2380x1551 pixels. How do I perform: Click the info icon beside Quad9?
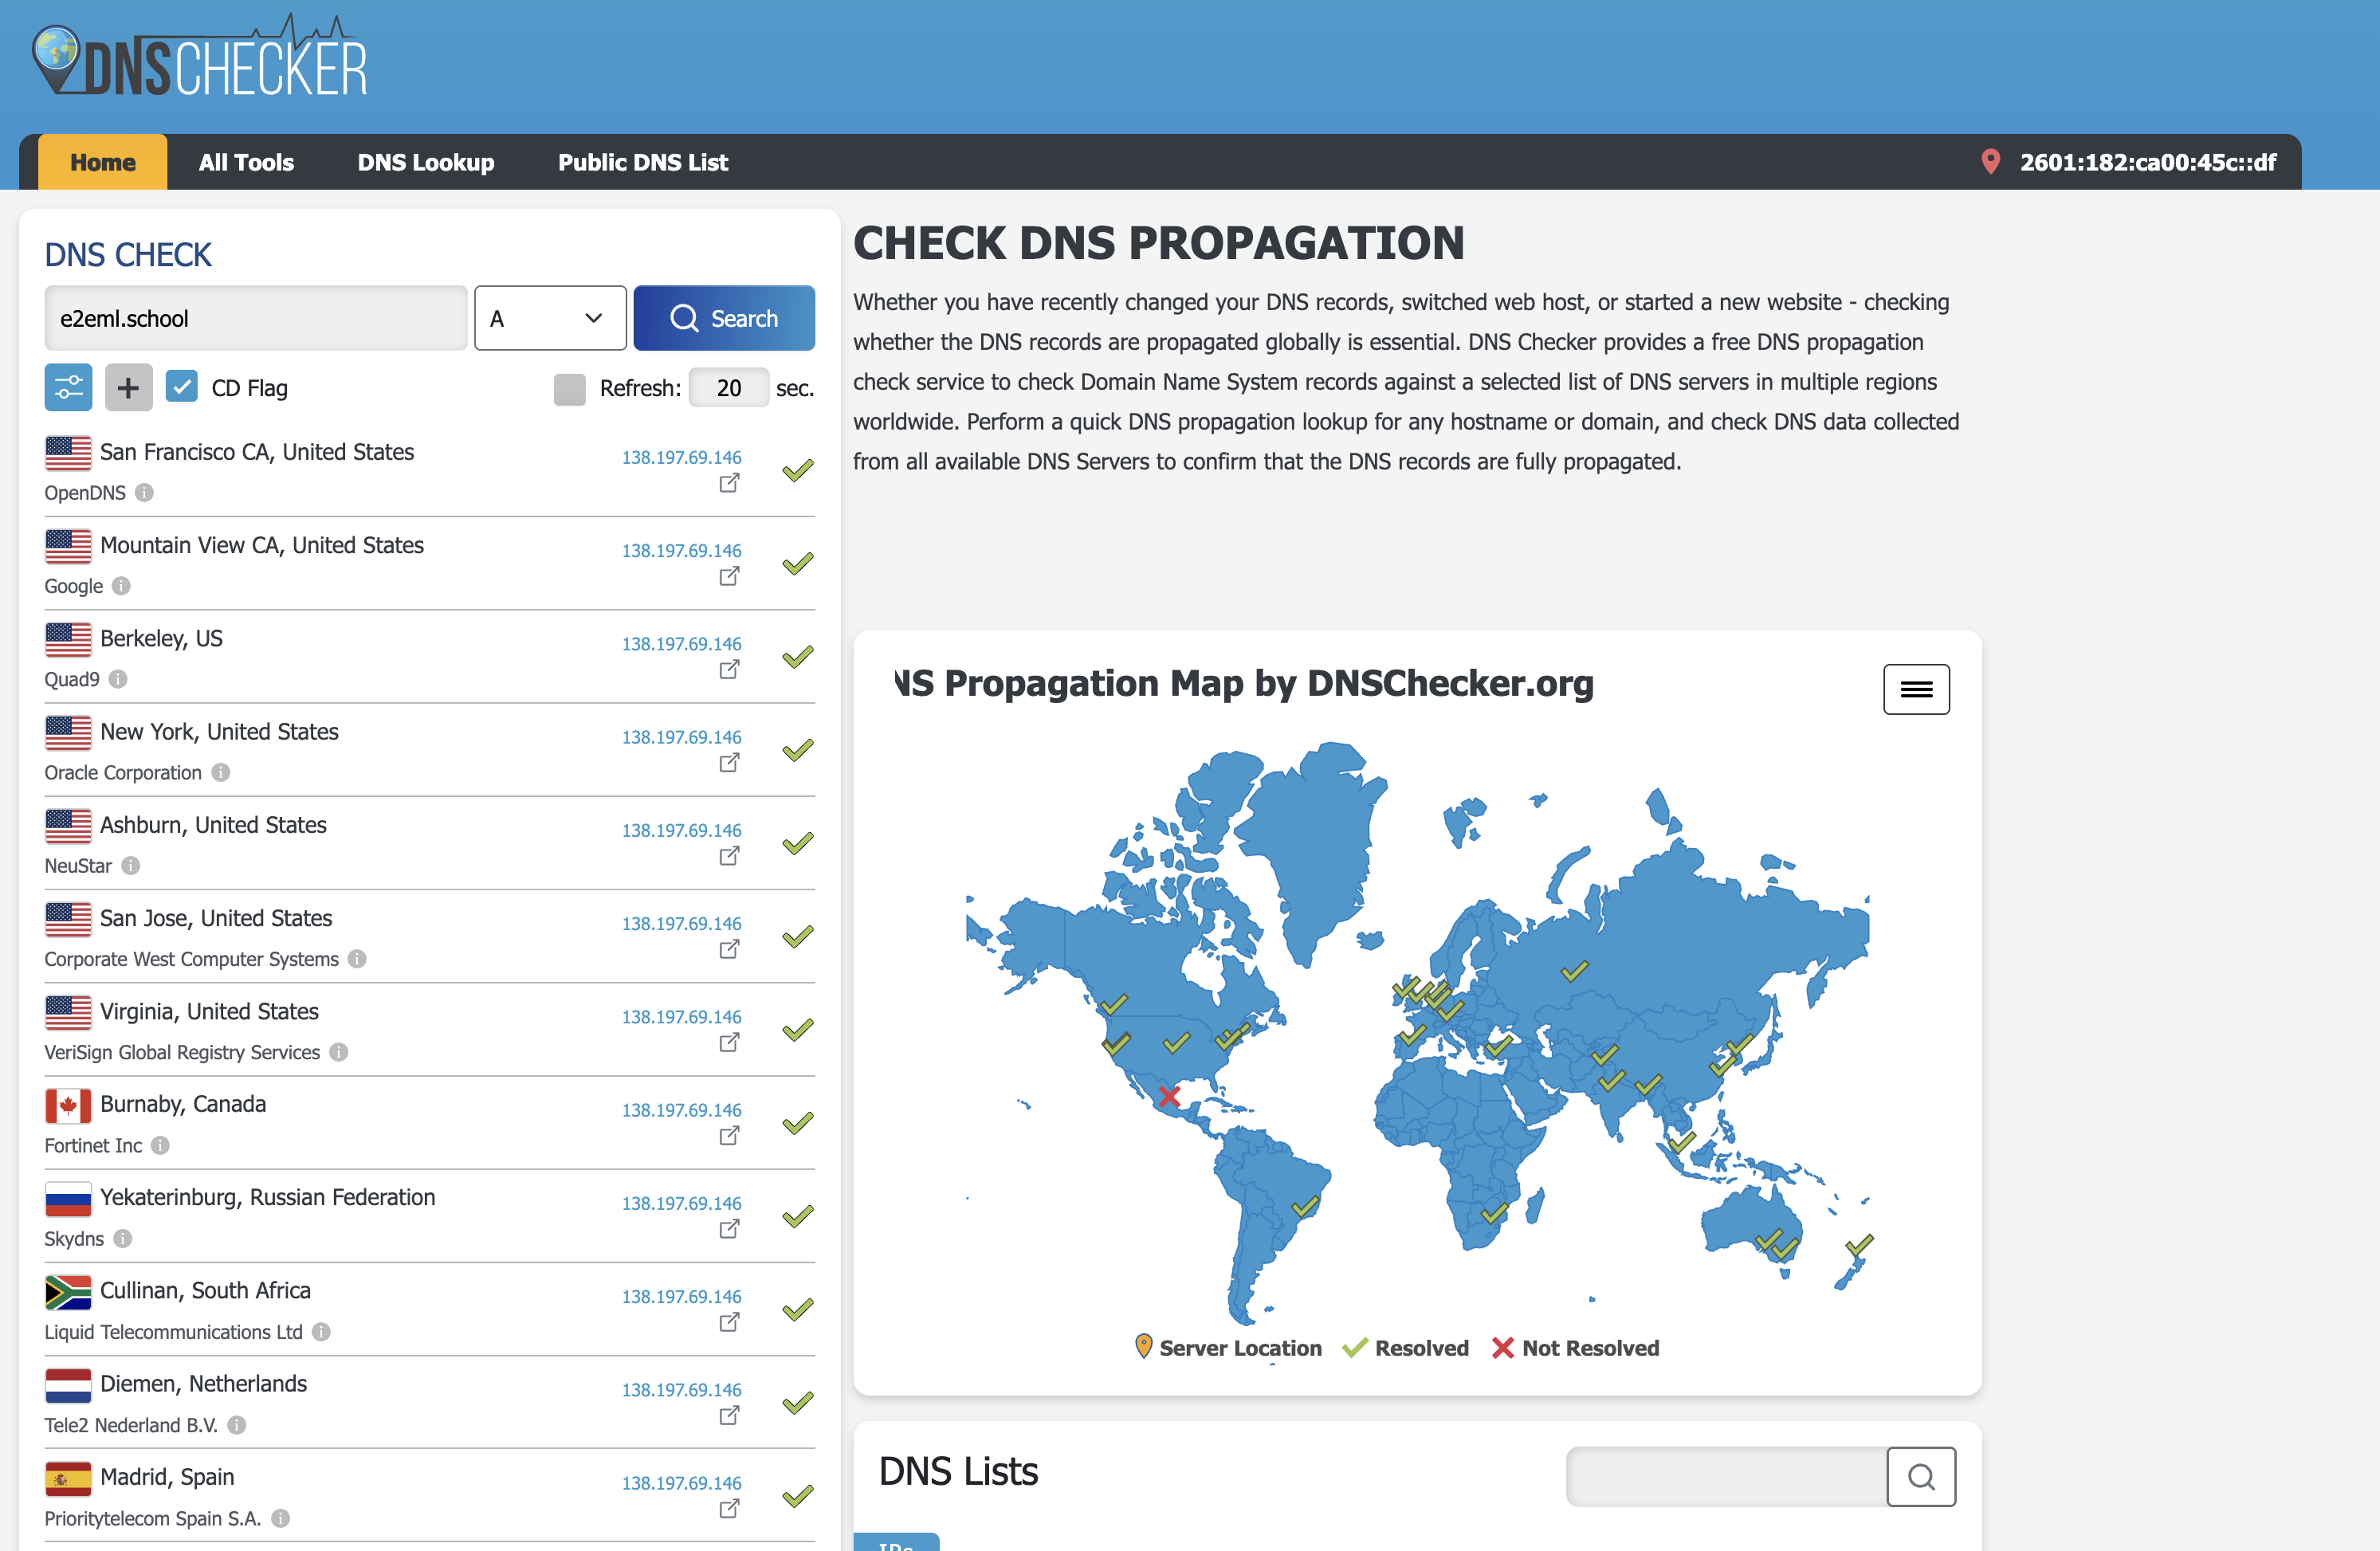tap(118, 680)
